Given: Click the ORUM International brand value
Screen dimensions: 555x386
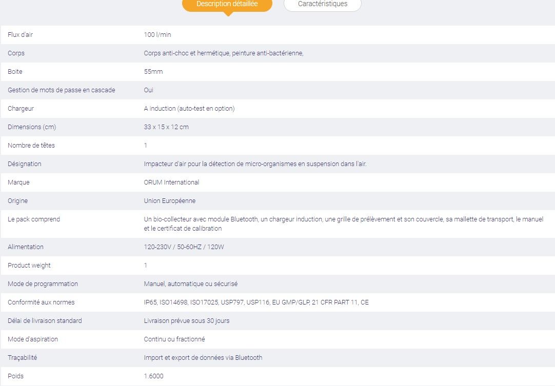Looking at the screenshot, I should 171,182.
